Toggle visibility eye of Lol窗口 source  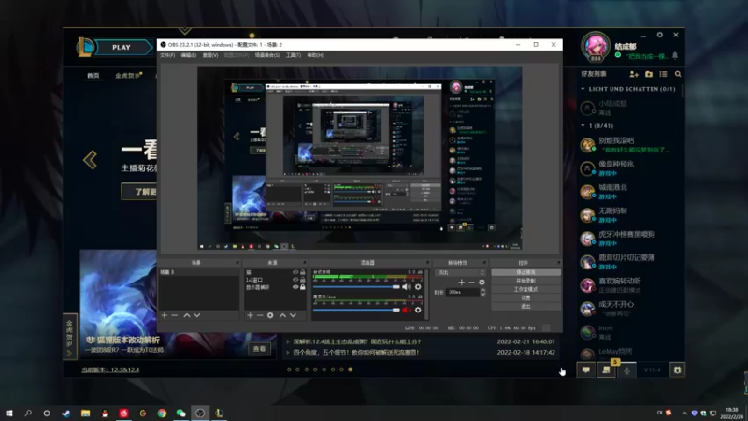295,280
